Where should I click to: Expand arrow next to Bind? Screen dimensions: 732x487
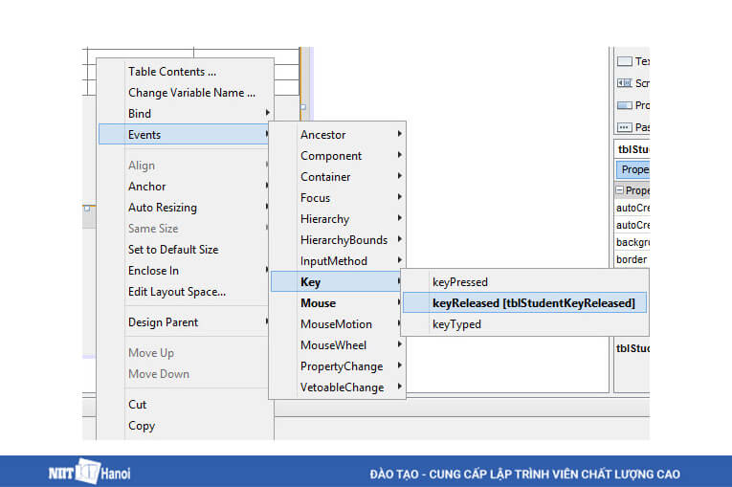[268, 113]
